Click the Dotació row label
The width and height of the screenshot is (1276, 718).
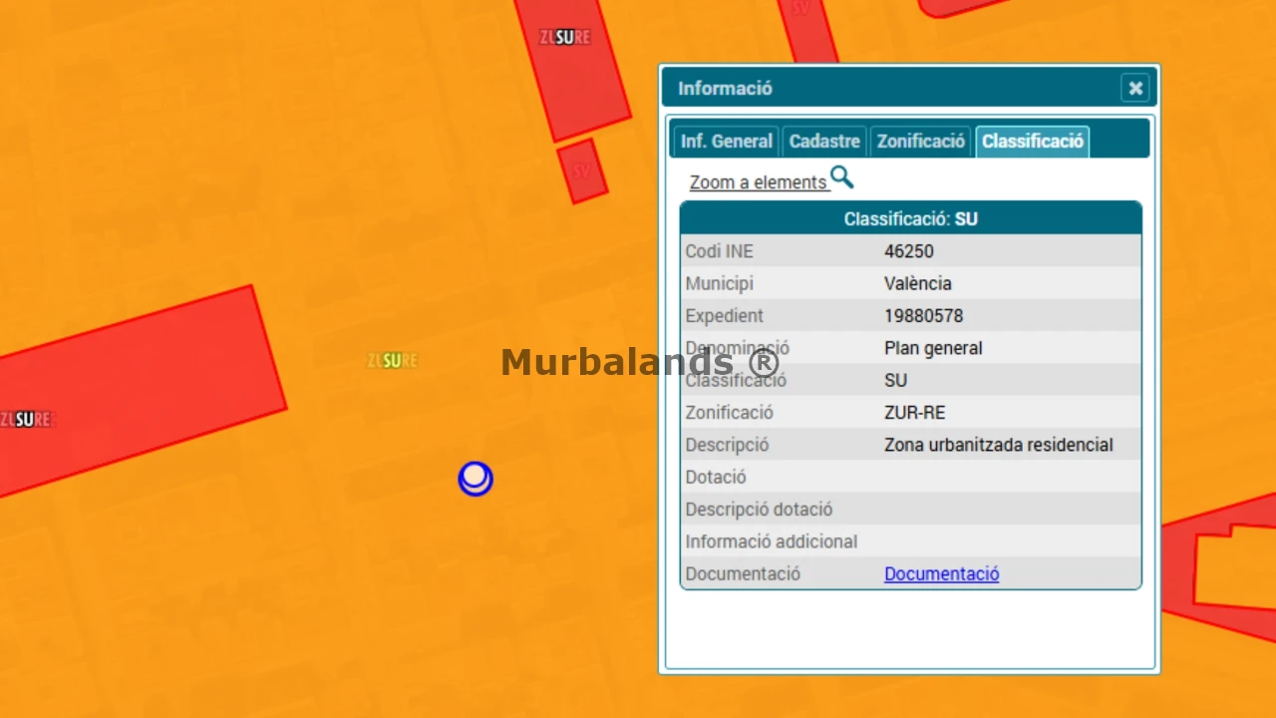coord(716,478)
